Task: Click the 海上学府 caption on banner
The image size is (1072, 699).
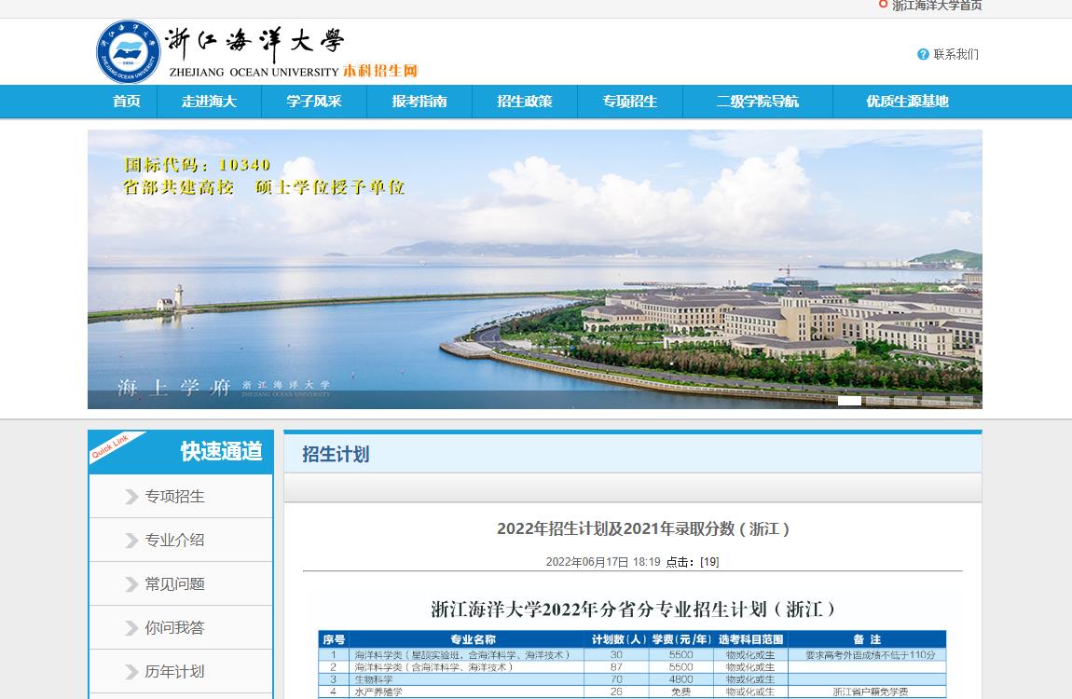Action: (x=173, y=388)
